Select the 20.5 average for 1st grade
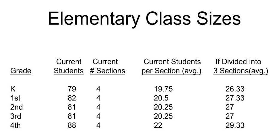279x133 pixels. click(161, 98)
